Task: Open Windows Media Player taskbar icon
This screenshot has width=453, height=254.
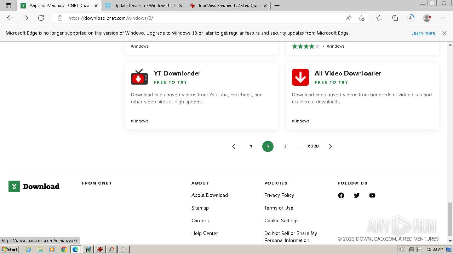Action: coord(52,249)
